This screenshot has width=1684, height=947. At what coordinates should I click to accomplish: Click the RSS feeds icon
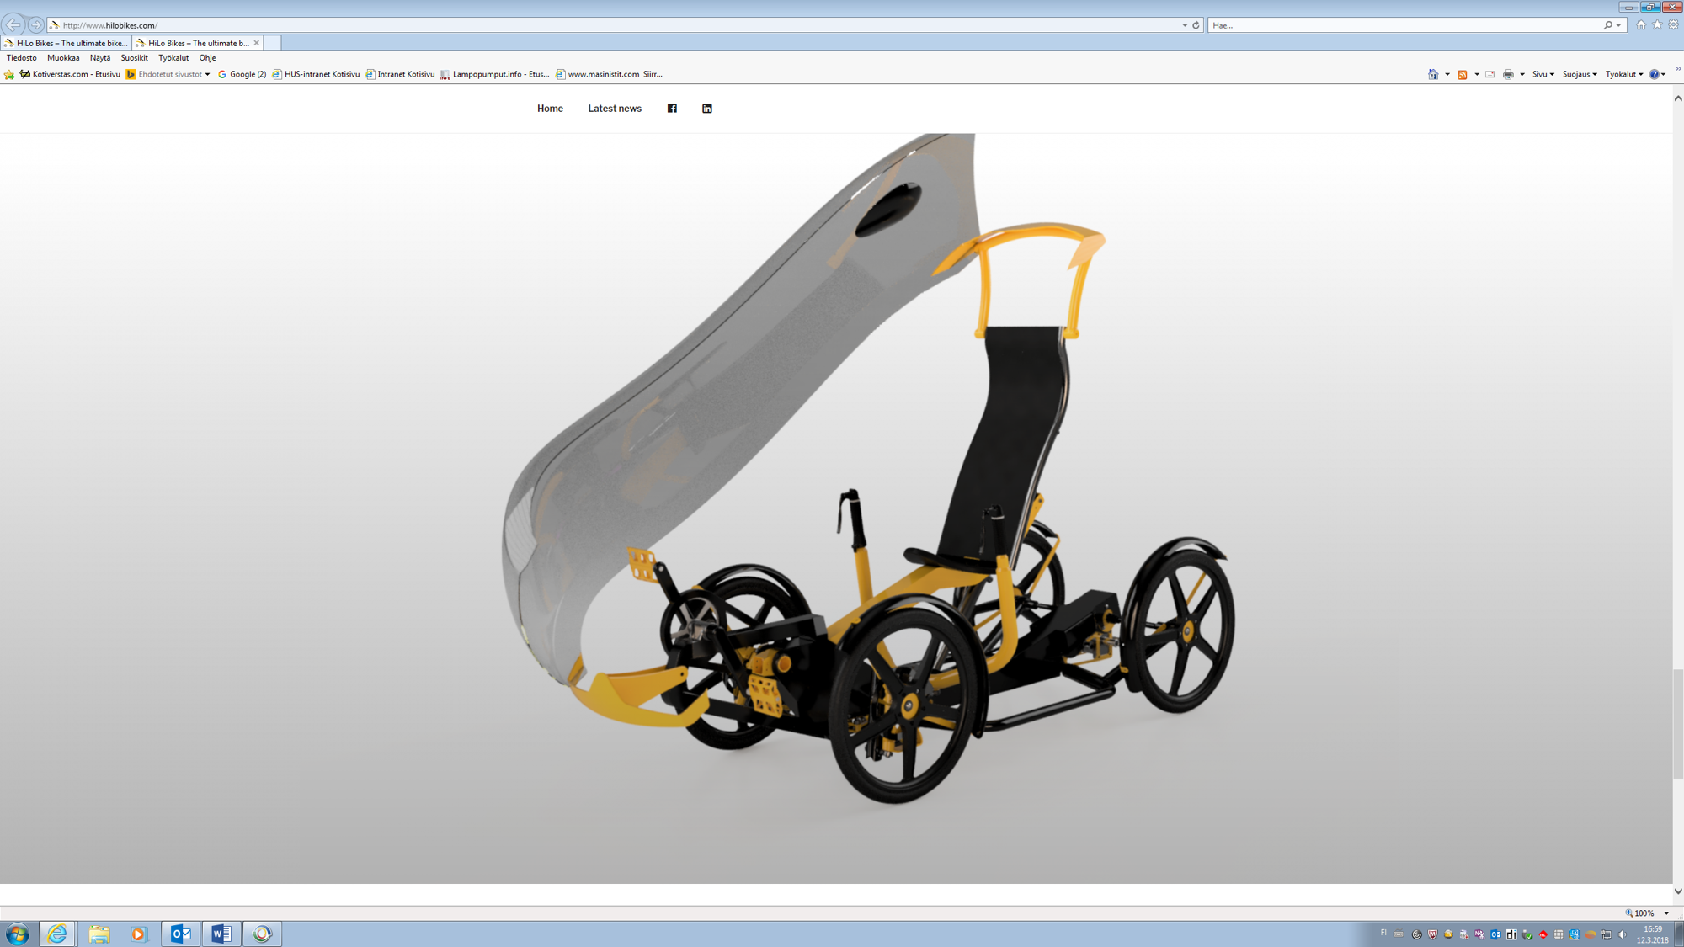point(1463,75)
